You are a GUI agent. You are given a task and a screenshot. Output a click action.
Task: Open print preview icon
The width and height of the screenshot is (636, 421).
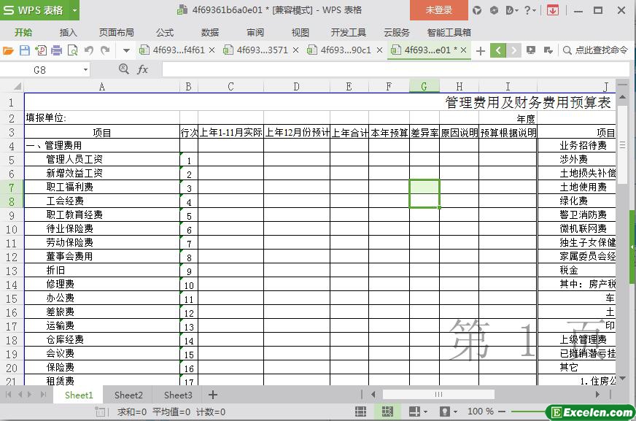tap(73, 50)
